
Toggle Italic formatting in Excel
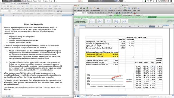93,13
